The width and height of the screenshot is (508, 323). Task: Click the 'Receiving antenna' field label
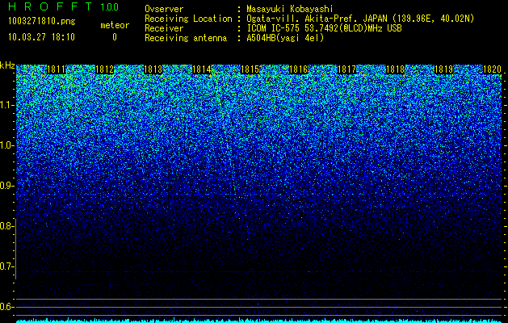pos(186,38)
